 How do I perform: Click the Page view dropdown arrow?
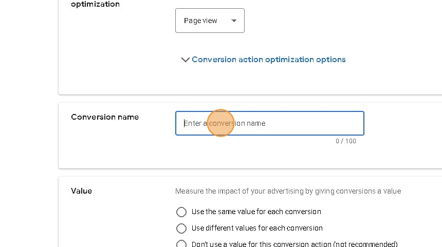(x=234, y=21)
